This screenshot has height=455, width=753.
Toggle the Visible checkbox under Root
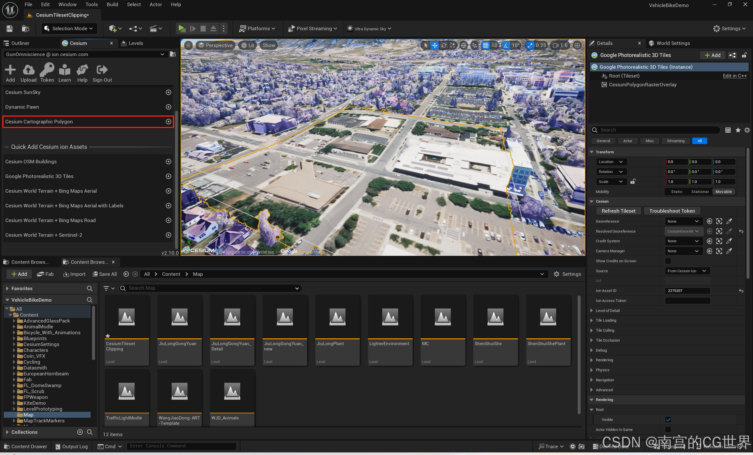click(x=669, y=419)
